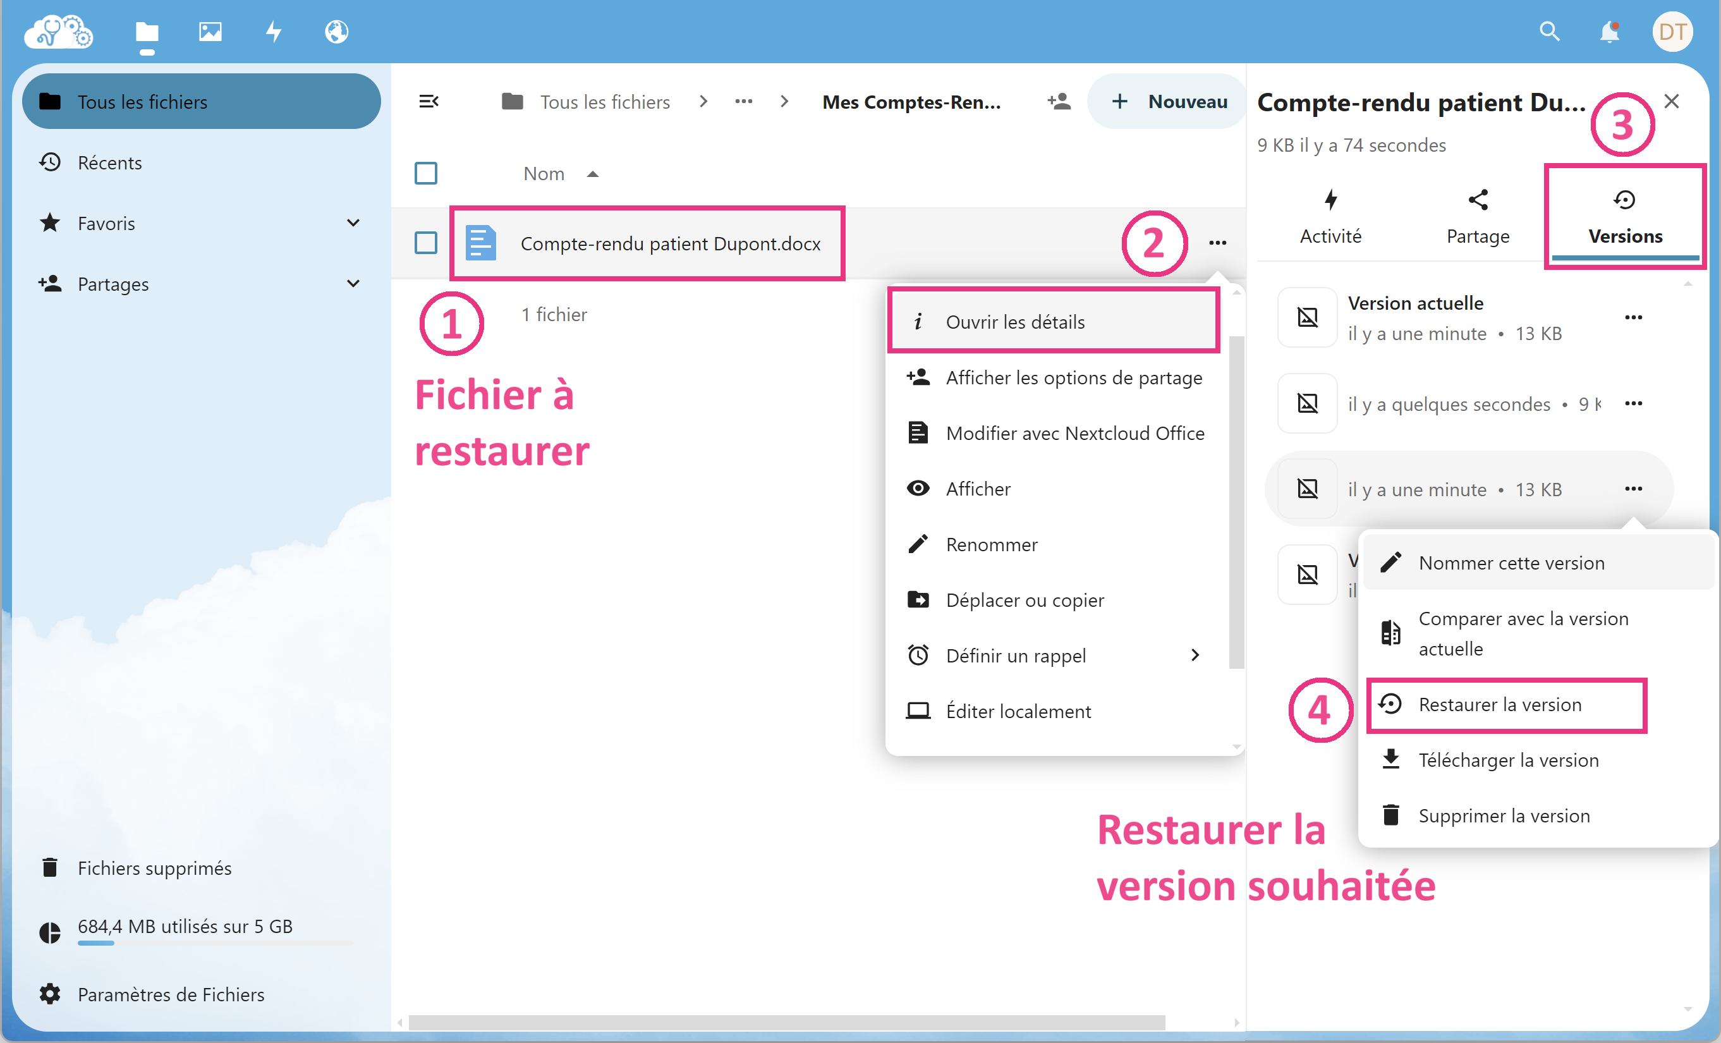Click the Nom column header
This screenshot has width=1721, height=1043.
tap(544, 174)
